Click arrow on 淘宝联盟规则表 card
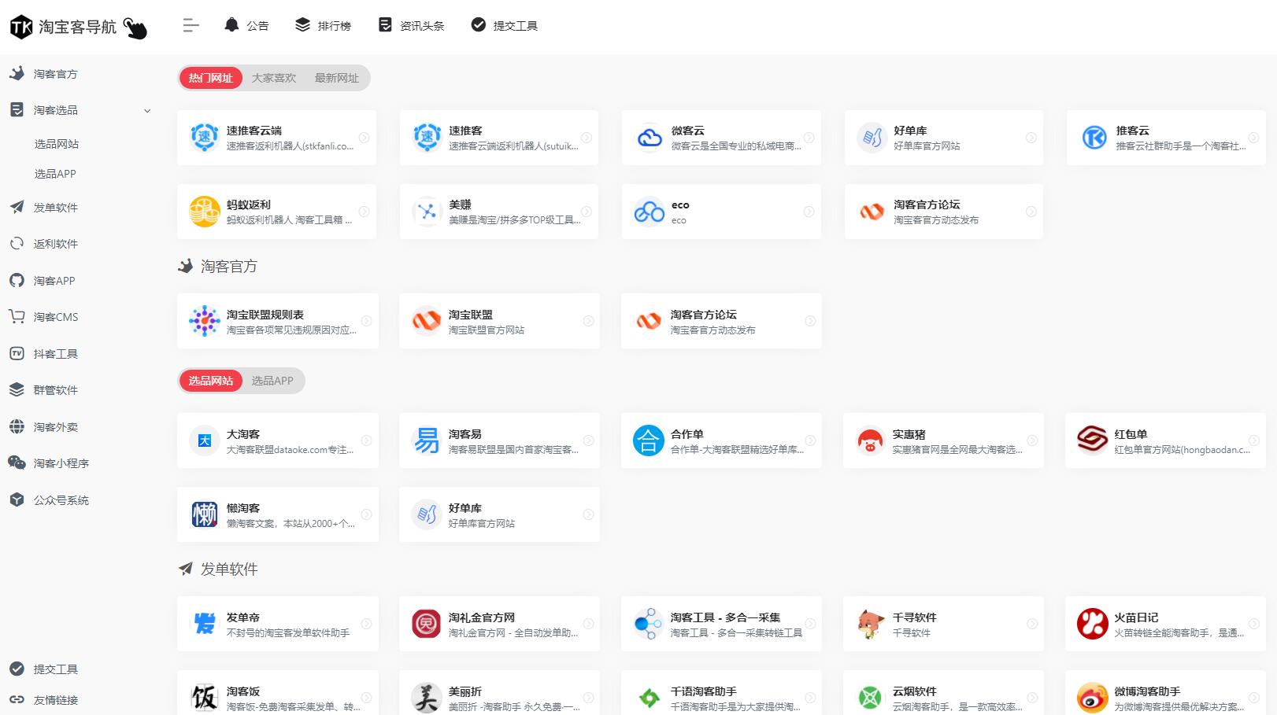The image size is (1277, 715). point(366,321)
